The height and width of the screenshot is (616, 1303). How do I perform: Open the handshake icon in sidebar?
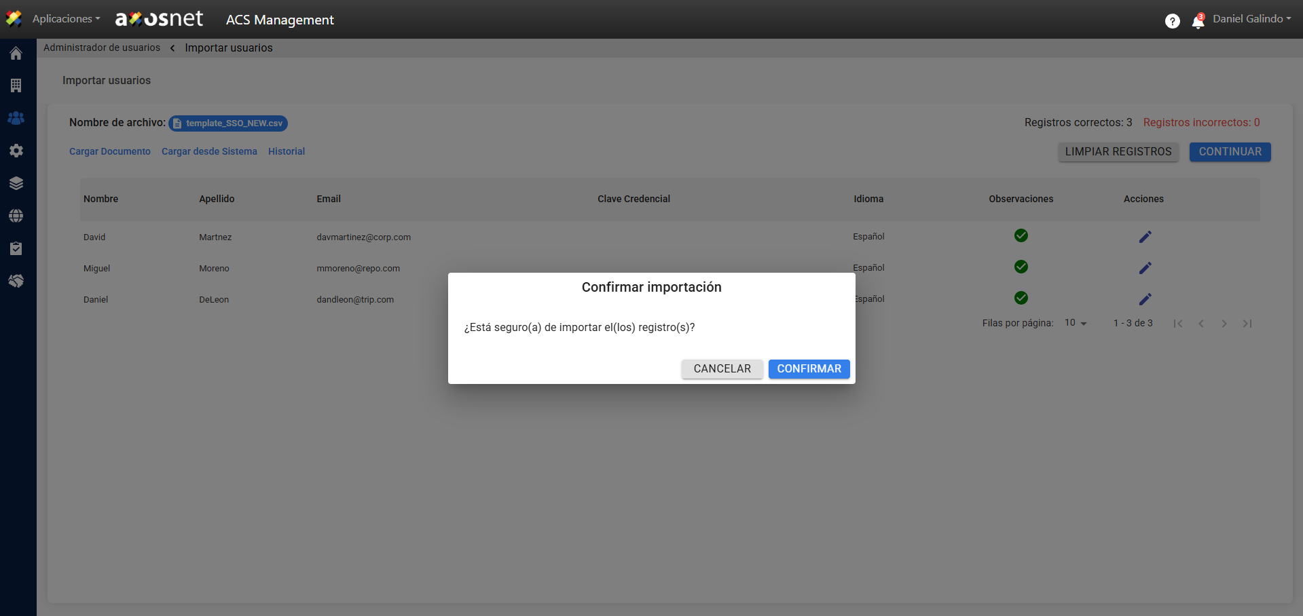[x=16, y=281]
